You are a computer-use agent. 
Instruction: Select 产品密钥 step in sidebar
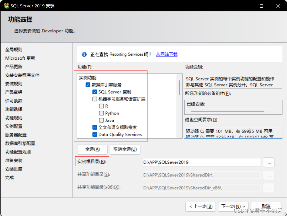click(14, 92)
